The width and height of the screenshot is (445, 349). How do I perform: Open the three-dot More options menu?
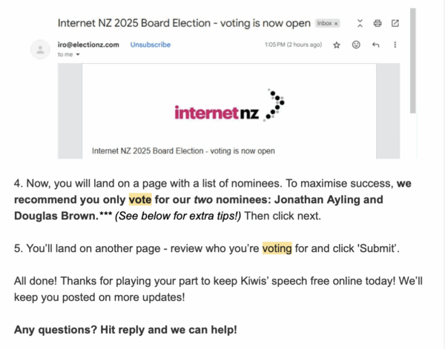395,44
